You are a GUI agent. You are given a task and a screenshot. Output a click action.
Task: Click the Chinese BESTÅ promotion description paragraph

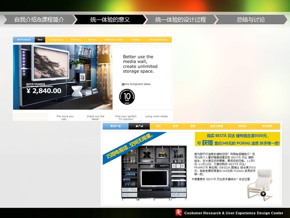point(225,164)
